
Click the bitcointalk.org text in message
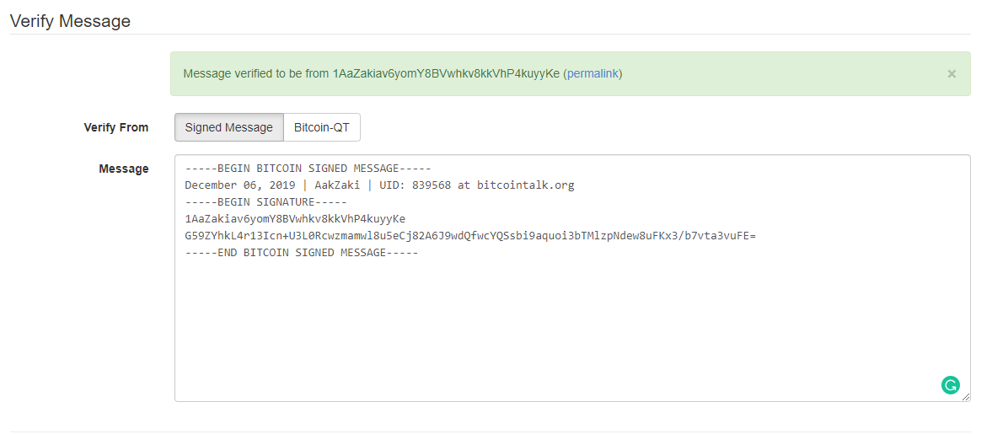(x=525, y=185)
